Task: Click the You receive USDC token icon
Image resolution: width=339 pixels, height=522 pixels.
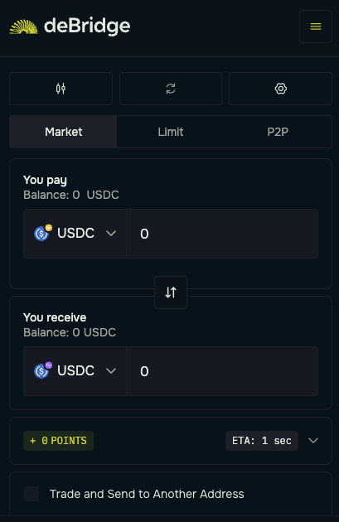Action: (x=42, y=370)
